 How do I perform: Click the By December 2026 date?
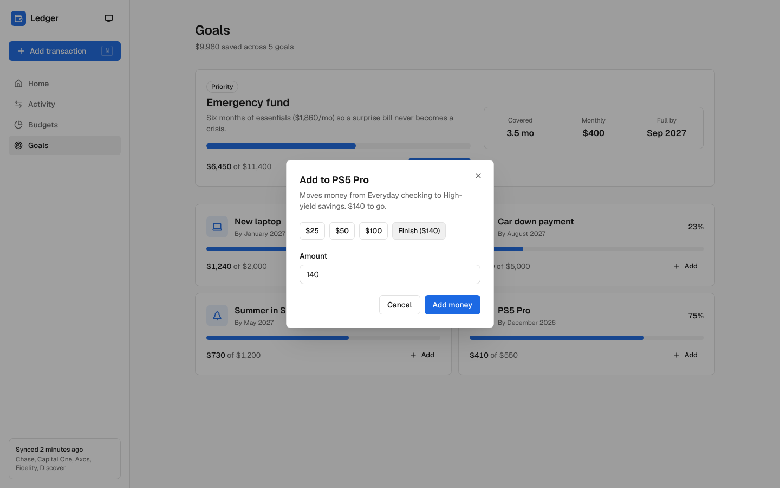(526, 323)
